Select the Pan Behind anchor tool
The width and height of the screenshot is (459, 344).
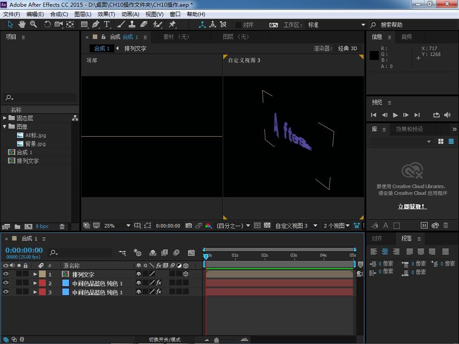pos(70,25)
